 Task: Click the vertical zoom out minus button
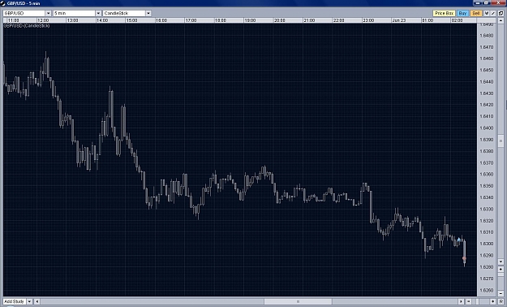coord(501,293)
